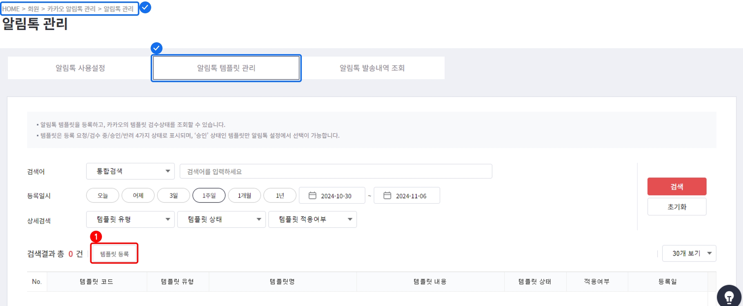This screenshot has width=743, height=306.
Task: Switch to the 알림톡 사용설정 tab
Action: tap(80, 68)
